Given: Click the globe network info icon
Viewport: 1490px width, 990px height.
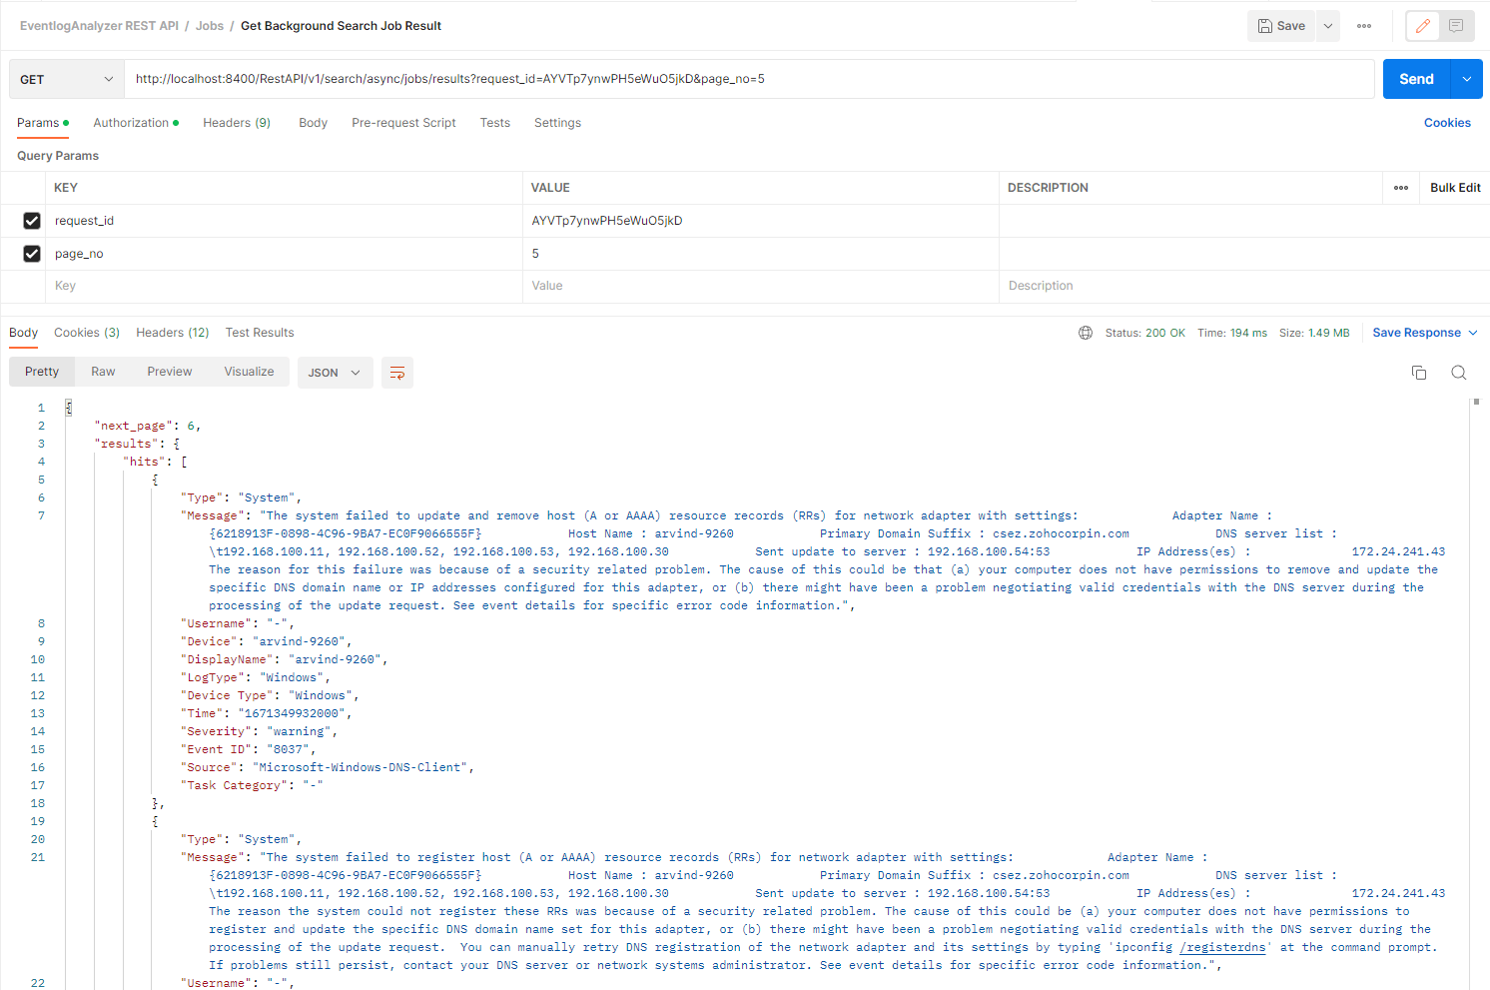Looking at the screenshot, I should (1086, 333).
